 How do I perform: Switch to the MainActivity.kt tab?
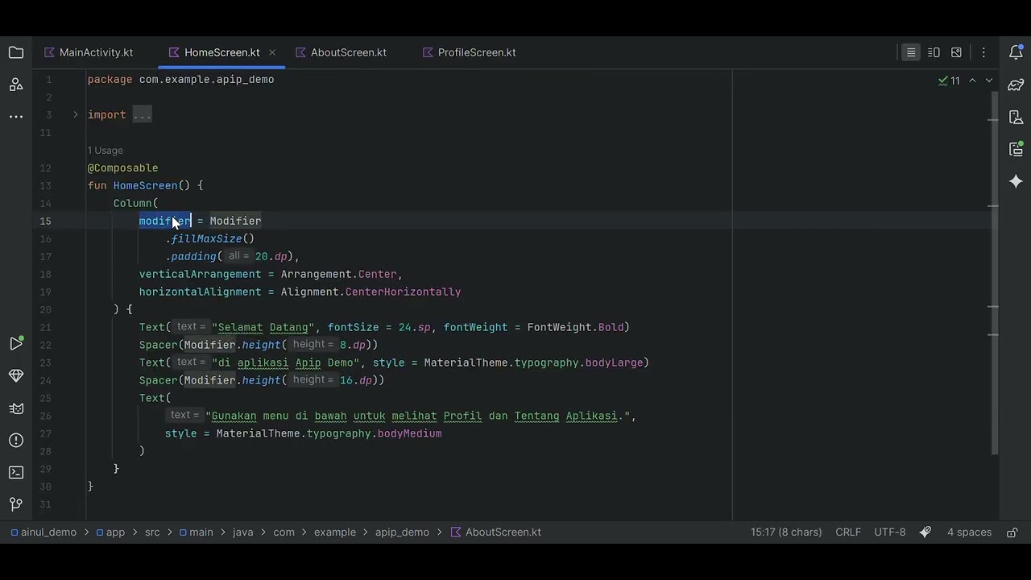click(89, 52)
